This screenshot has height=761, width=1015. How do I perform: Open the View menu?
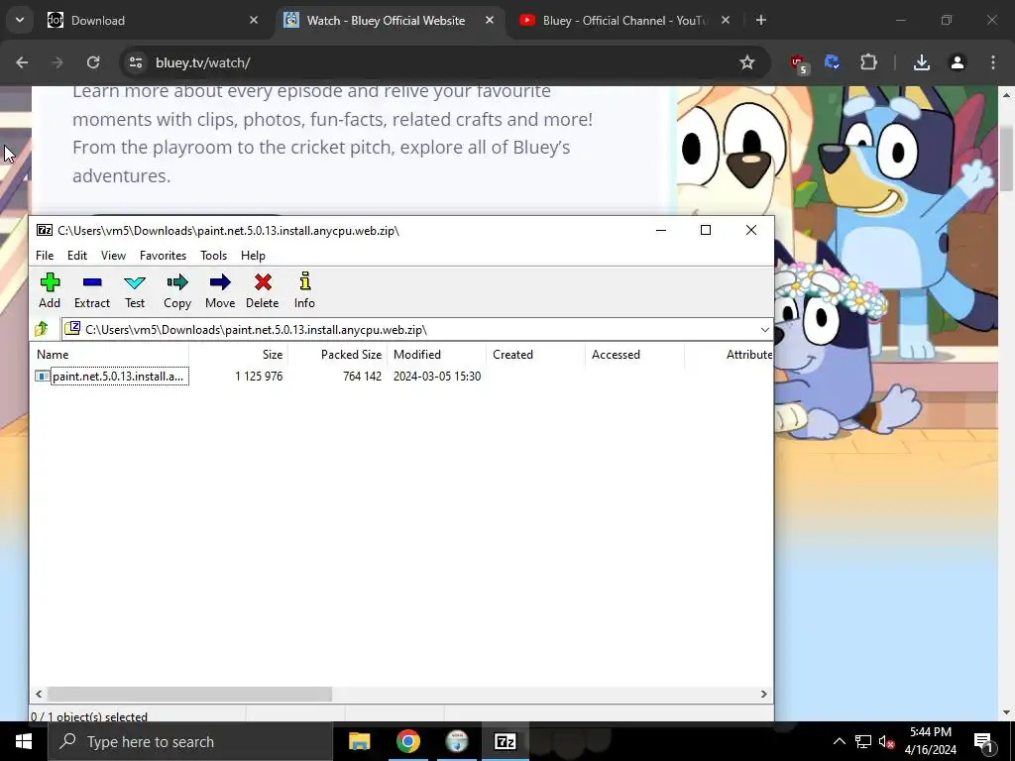[113, 256]
